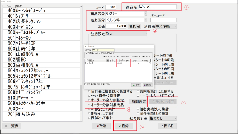238x134 pixels.
Task: Open the 一覧表 list print button
Action: tap(12, 126)
